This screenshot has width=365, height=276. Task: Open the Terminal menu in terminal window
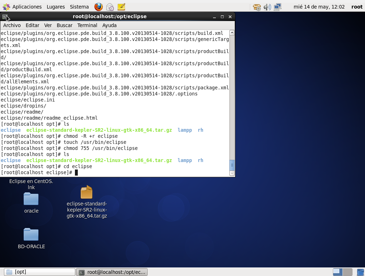tap(87, 25)
